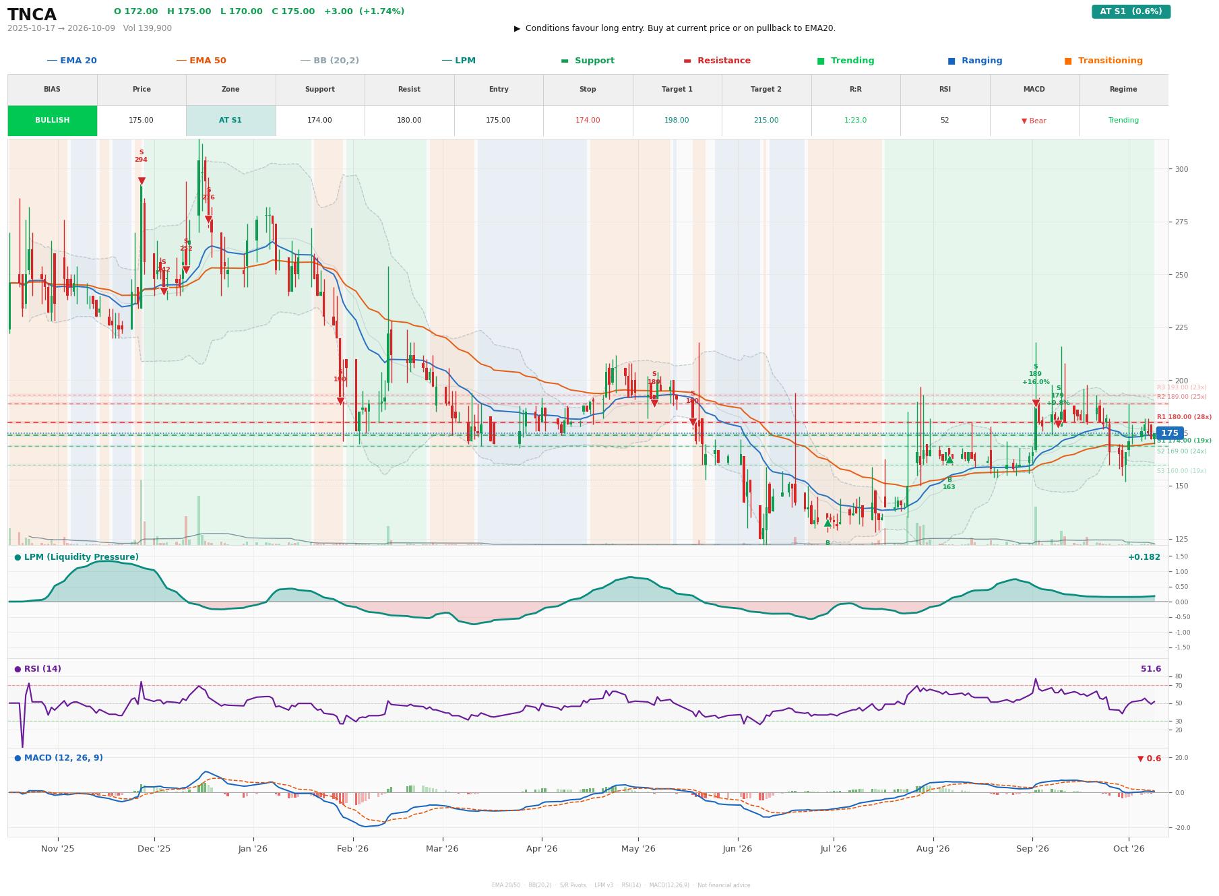Click the +0.182 LPM reading
The height and width of the screenshot is (896, 1219).
pyautogui.click(x=1144, y=557)
